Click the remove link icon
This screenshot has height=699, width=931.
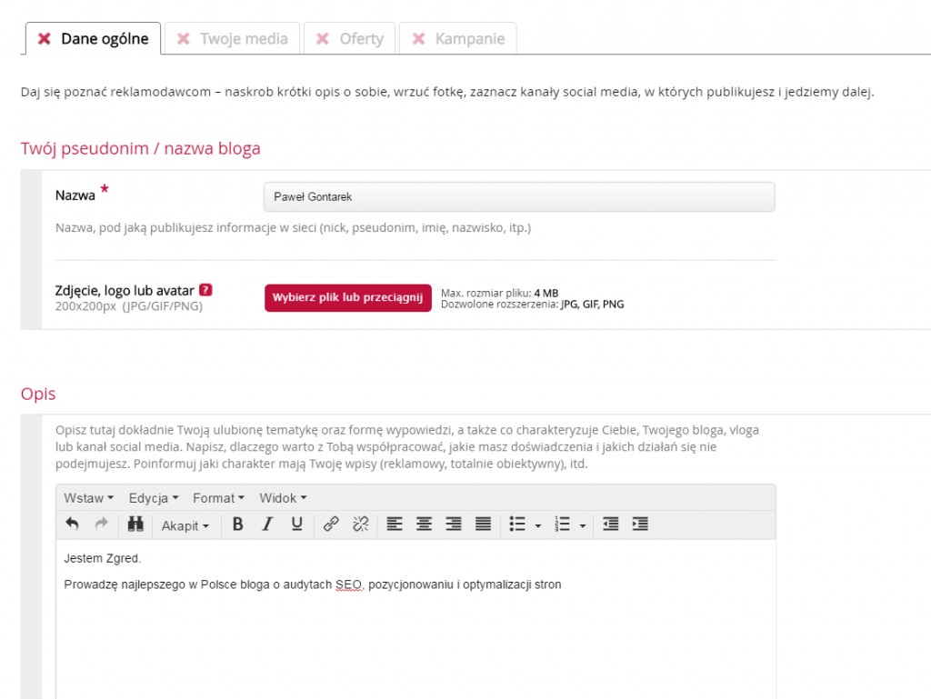tap(360, 524)
